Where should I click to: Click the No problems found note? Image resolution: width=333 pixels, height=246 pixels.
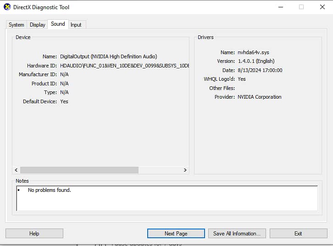tap(50, 190)
